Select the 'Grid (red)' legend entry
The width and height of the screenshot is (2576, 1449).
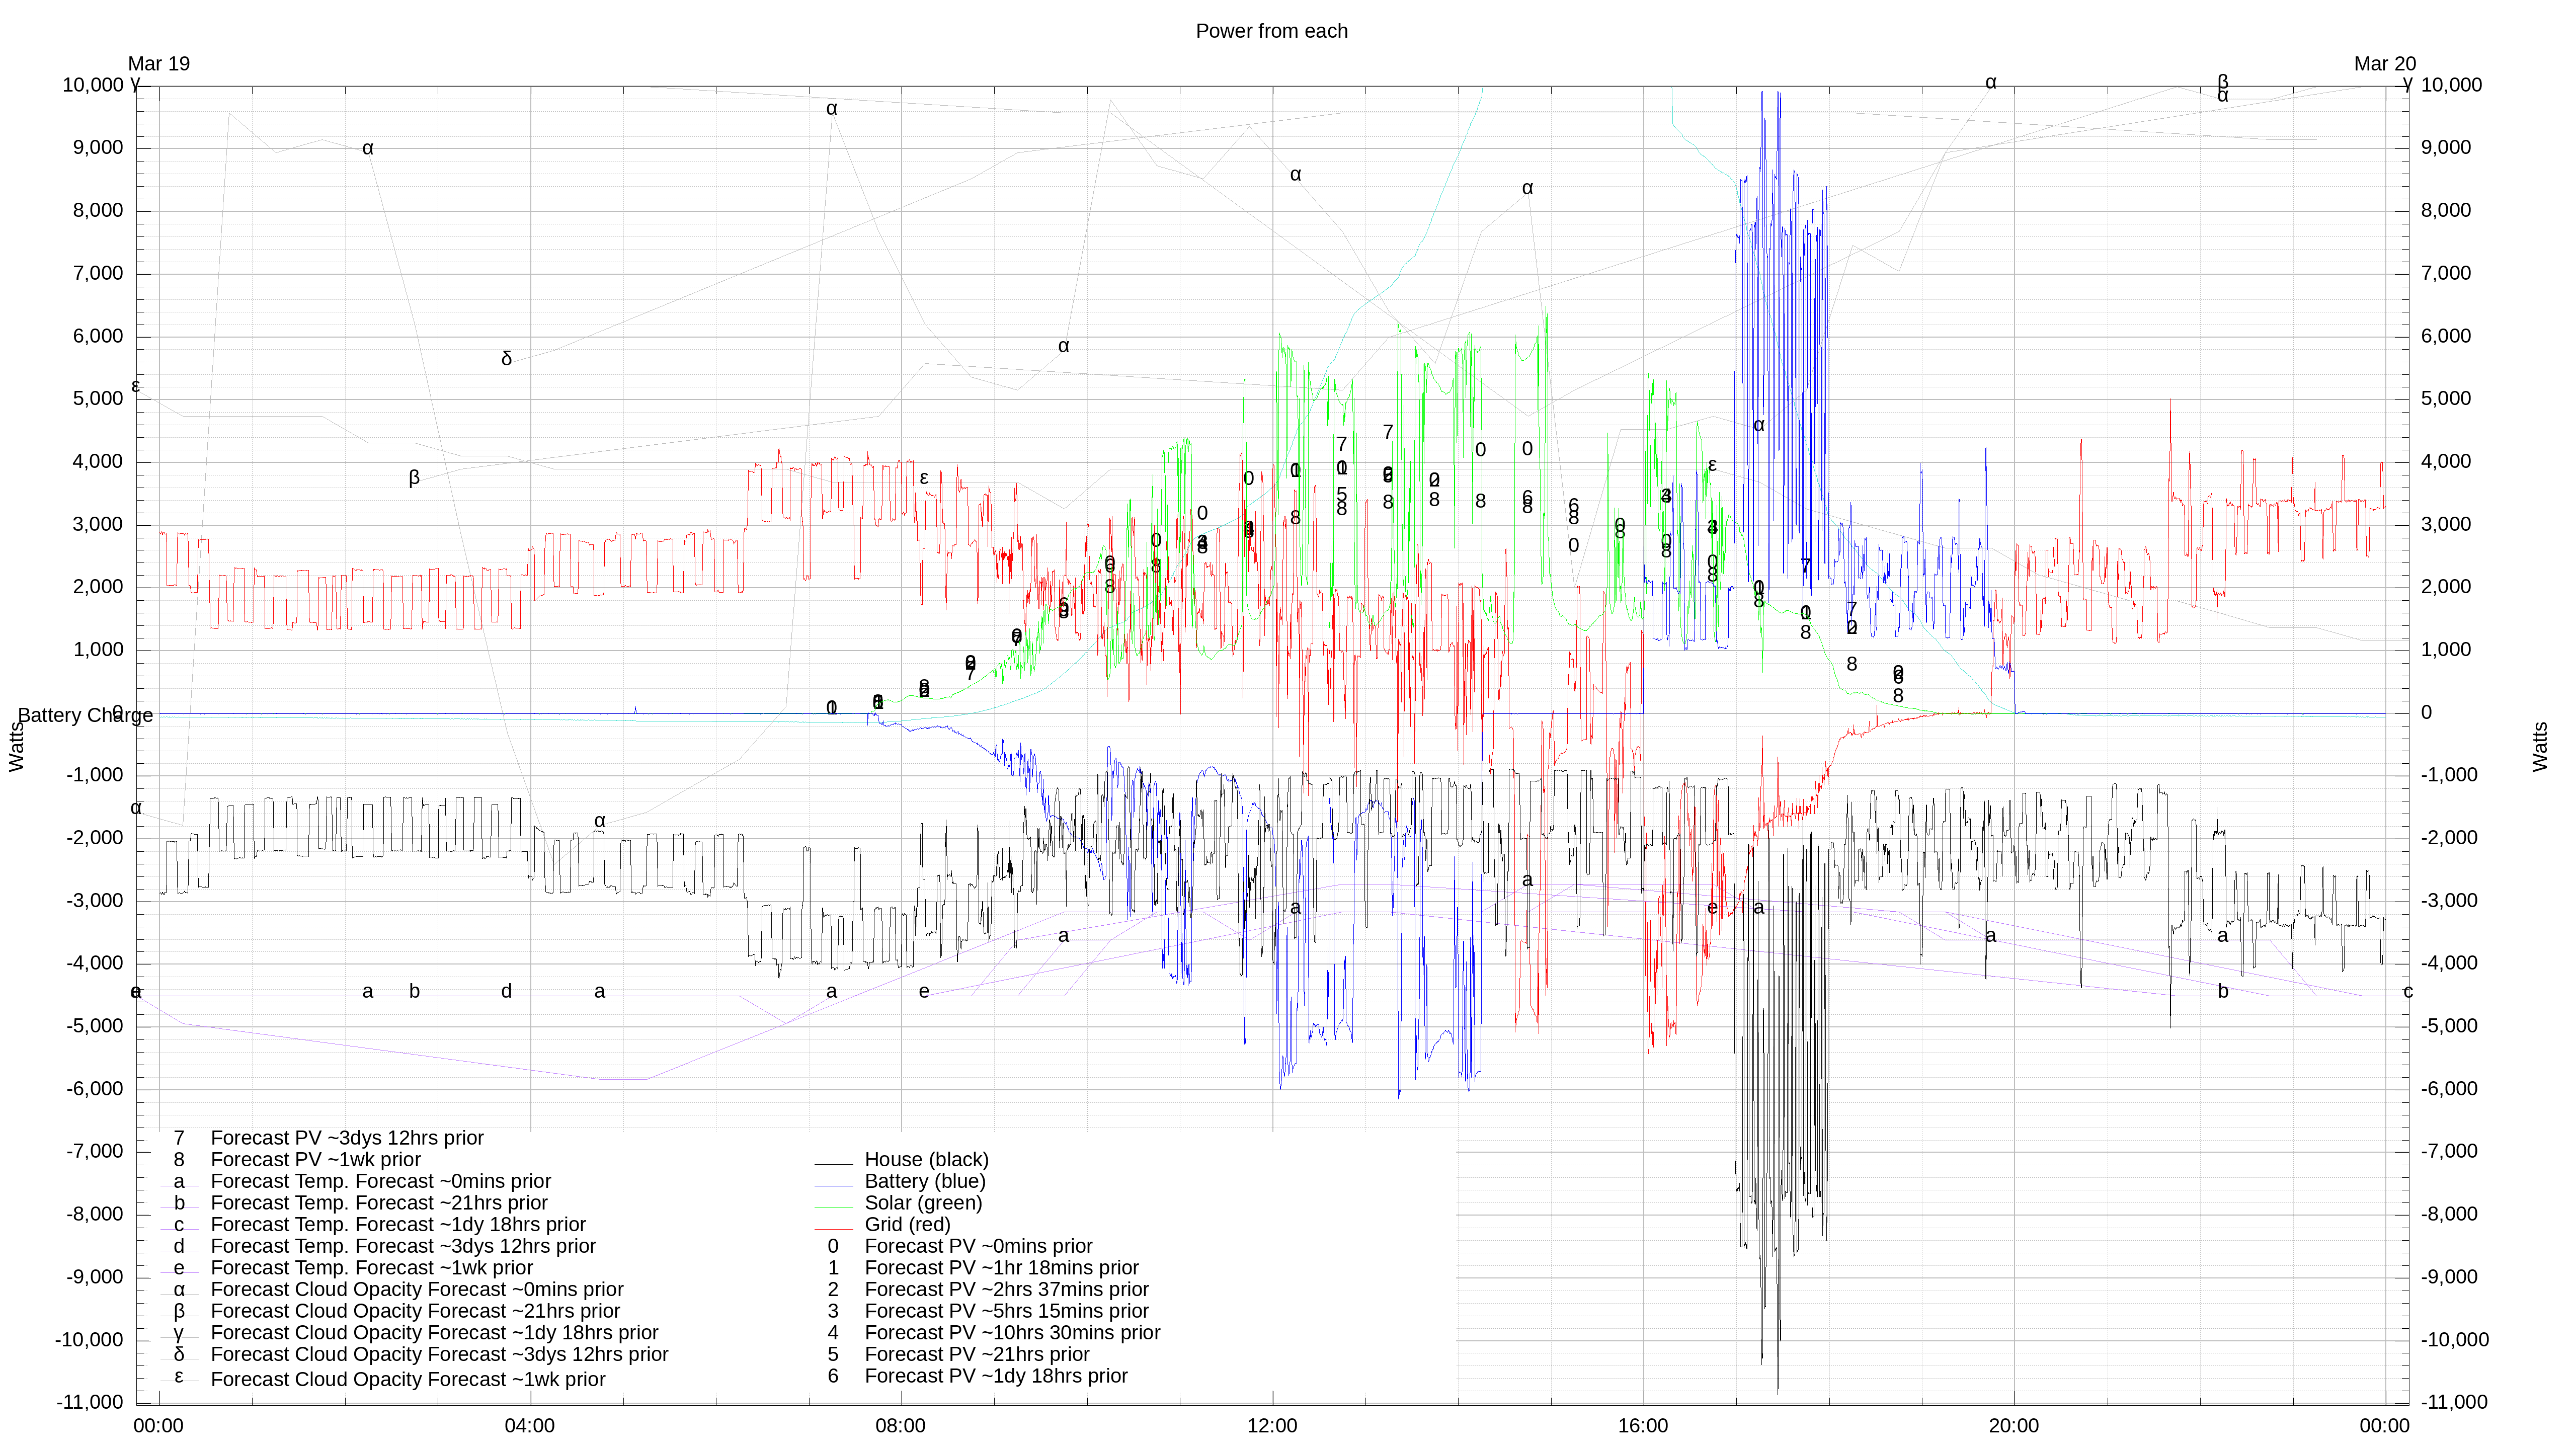click(x=907, y=1224)
